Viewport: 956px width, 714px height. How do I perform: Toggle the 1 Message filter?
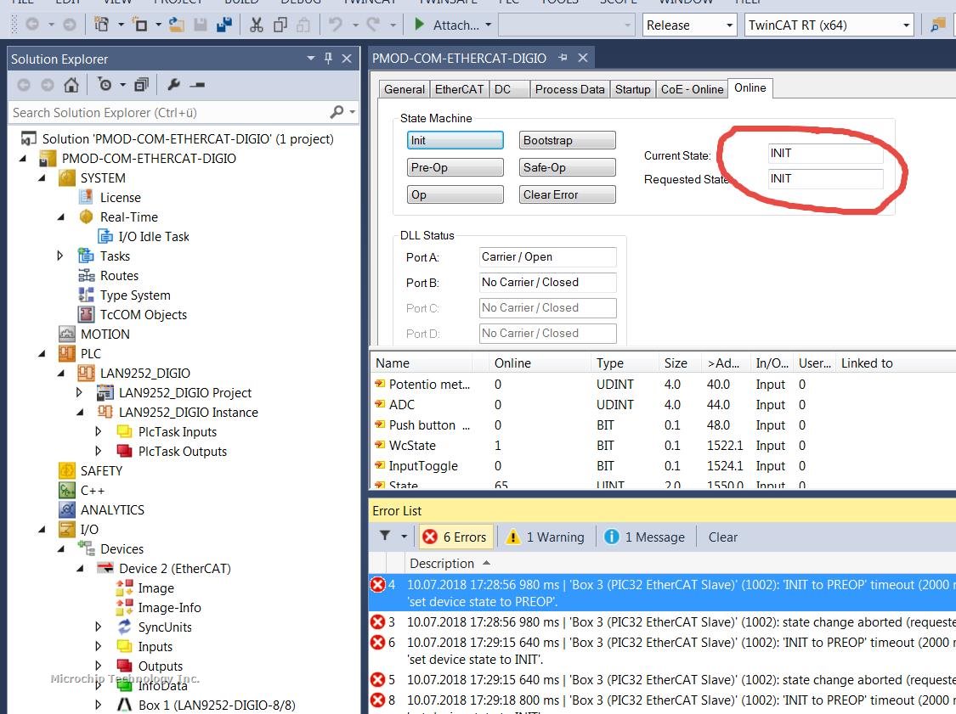click(644, 537)
